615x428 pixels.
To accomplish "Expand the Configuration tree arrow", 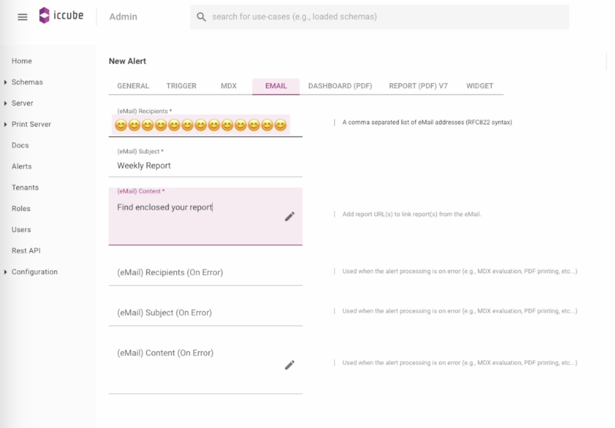I will coord(5,272).
